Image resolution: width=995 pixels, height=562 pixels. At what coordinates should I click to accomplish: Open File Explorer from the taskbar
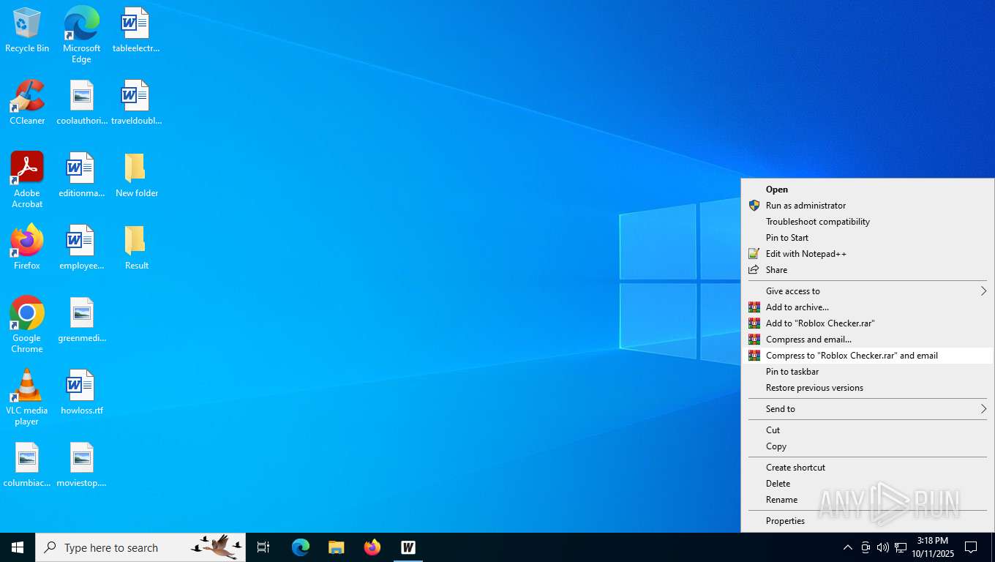coord(336,547)
